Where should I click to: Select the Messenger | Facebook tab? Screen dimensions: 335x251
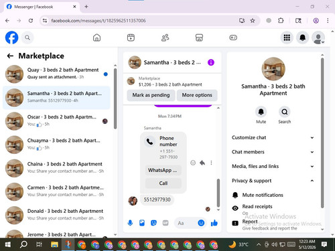(42, 7)
